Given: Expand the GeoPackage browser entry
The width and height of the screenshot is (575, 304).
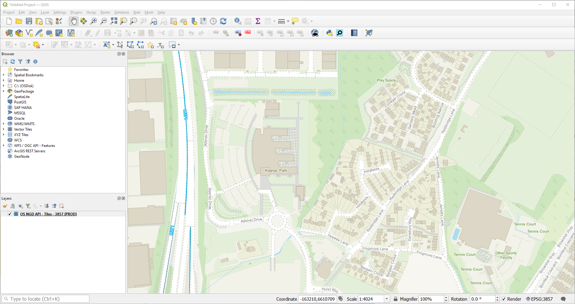Looking at the screenshot, I should click(4, 91).
